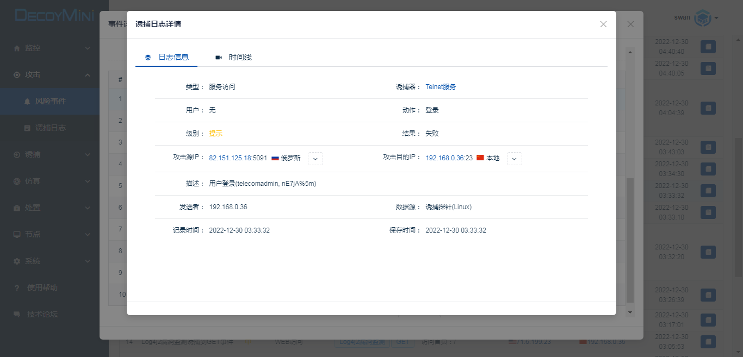Collapse the 攻击 sidebar menu

52,74
